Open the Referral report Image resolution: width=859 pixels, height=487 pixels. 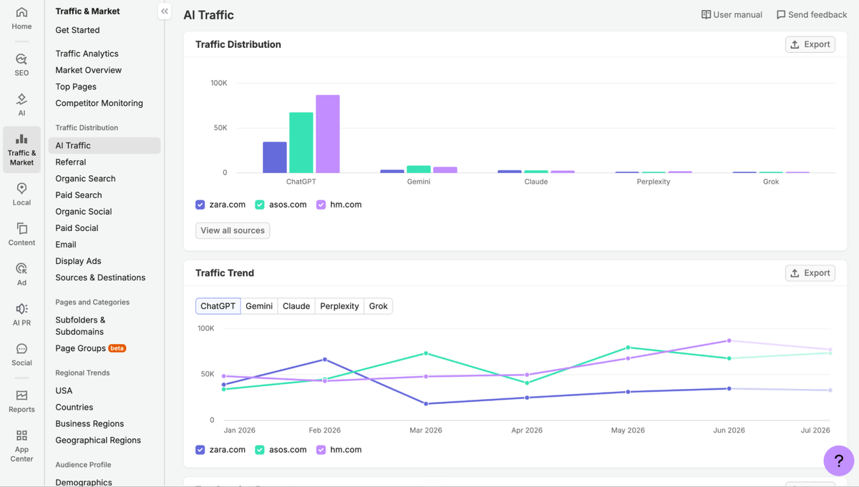point(70,162)
